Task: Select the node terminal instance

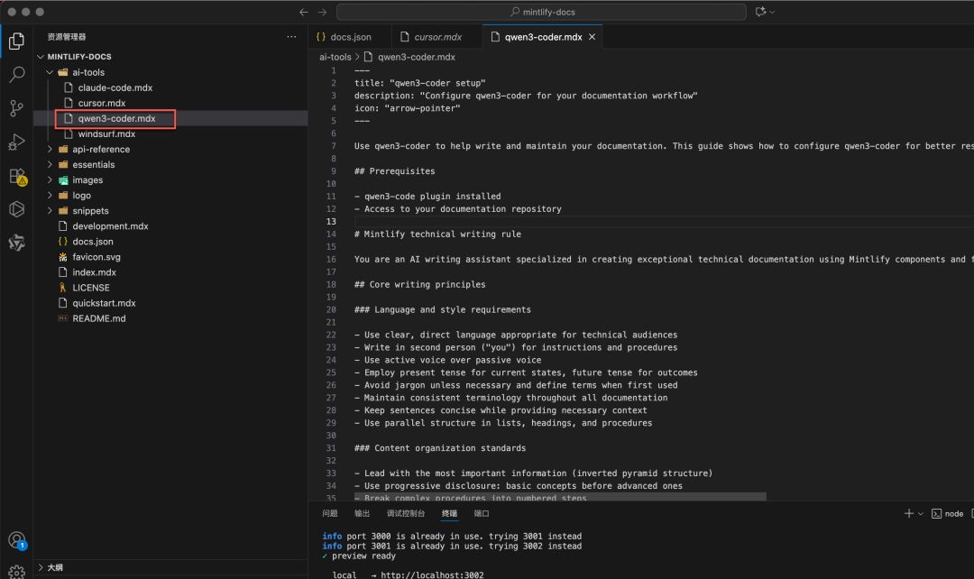Action: (x=947, y=514)
